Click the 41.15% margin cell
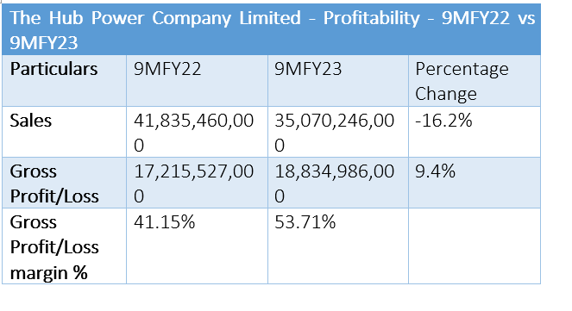The width and height of the screenshot is (572, 311). [x=197, y=246]
